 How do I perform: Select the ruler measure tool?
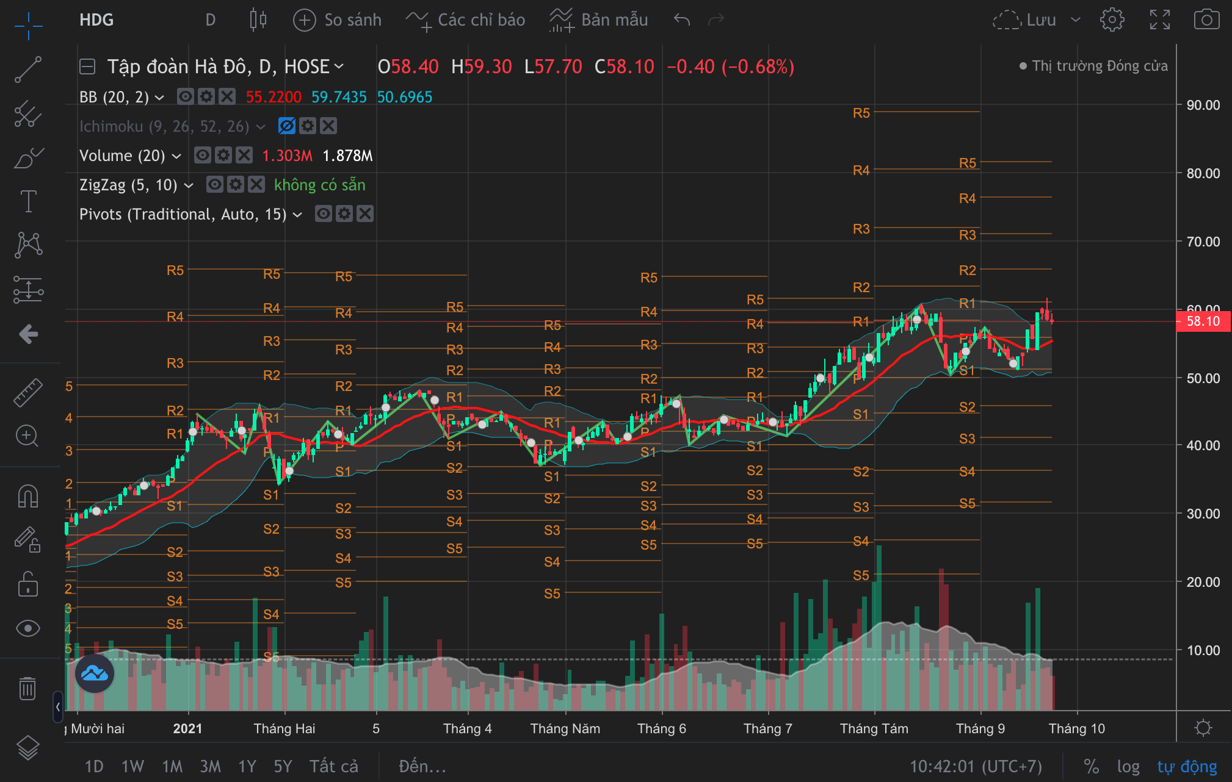point(28,392)
